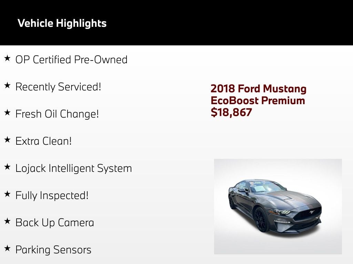The height and width of the screenshot is (264, 353).
Task: Click the EcoBoost Premium trim line
Action: (x=258, y=100)
